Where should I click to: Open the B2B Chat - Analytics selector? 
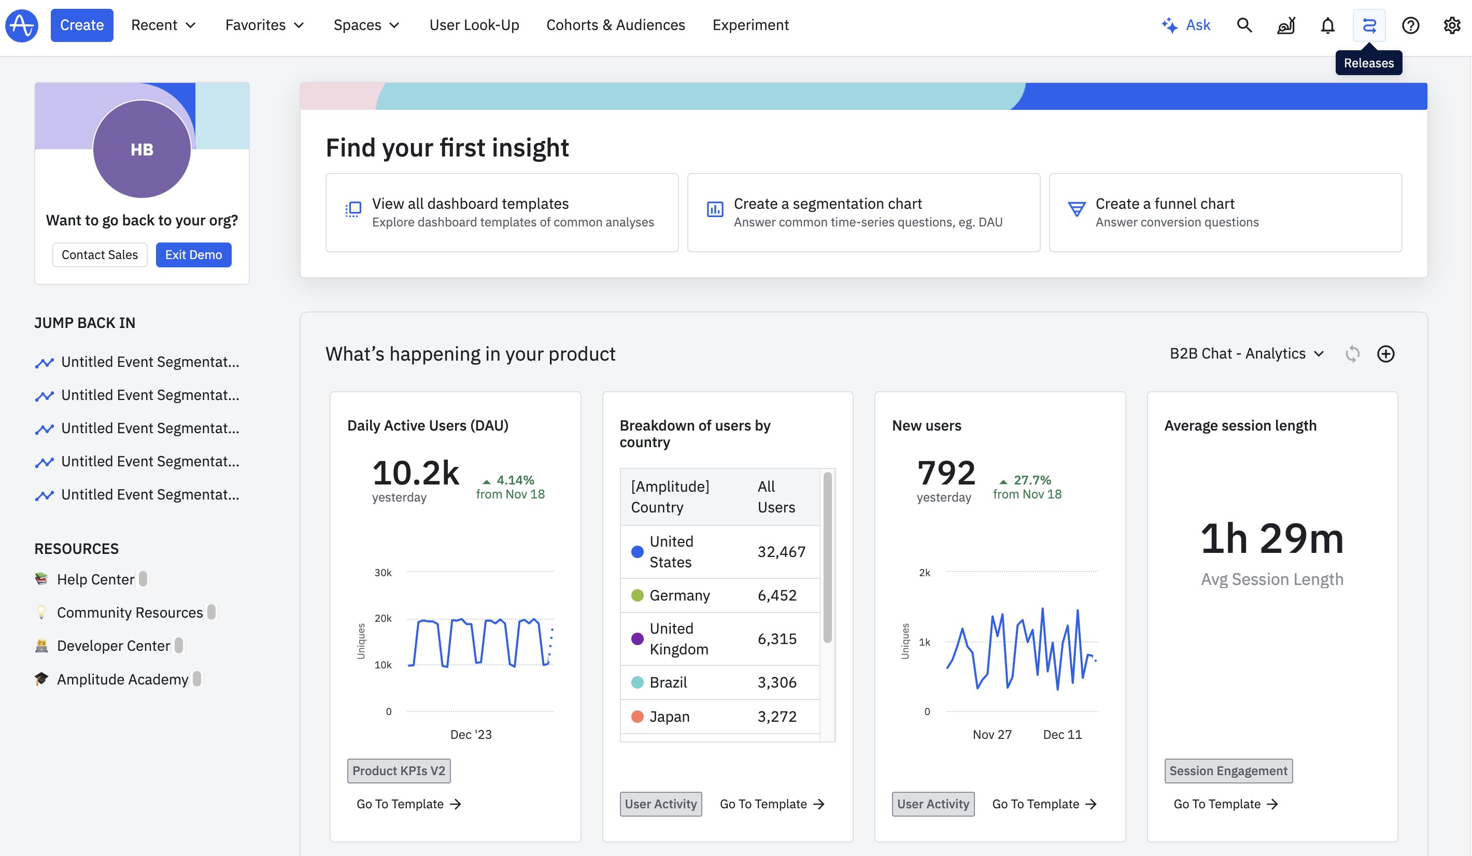point(1246,354)
